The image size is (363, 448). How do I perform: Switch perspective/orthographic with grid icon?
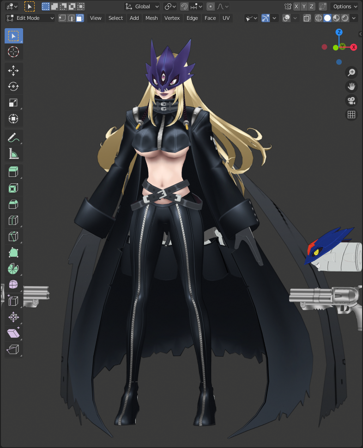tap(351, 115)
